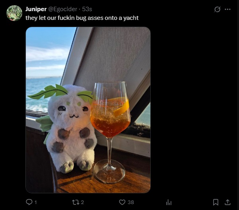Click the display name Juniper
Screen dimensions: 239x210
pyautogui.click(x=36, y=9)
